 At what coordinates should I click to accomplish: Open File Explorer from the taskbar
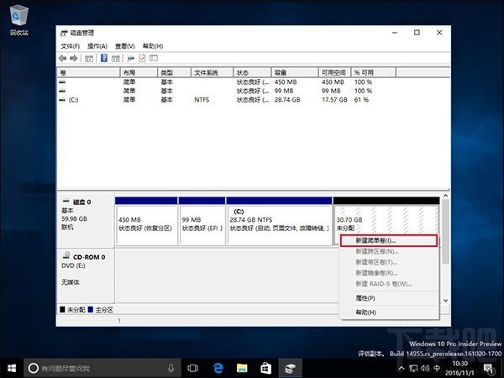242,369
